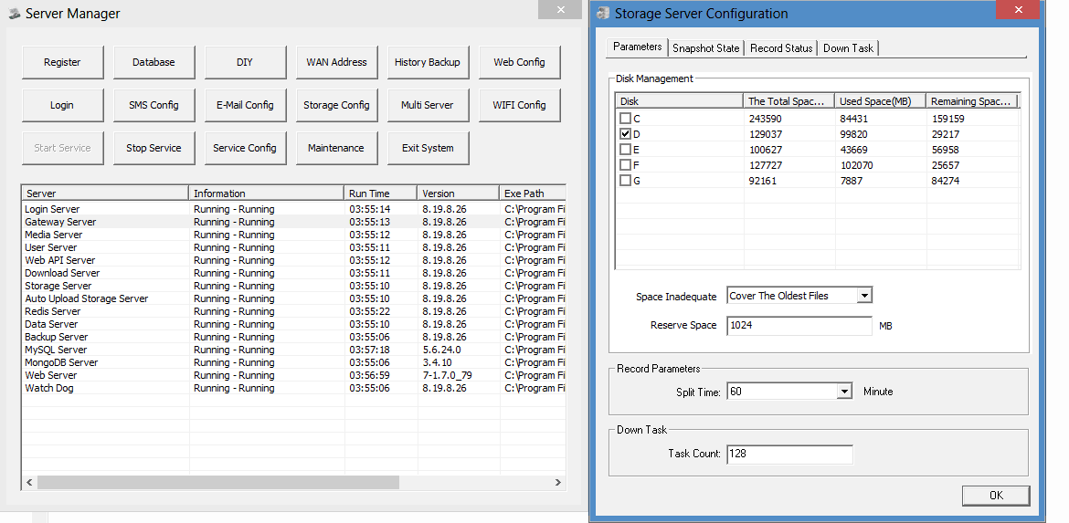1069x523 pixels.
Task: Switch to the Parameters tab
Action: coord(638,47)
